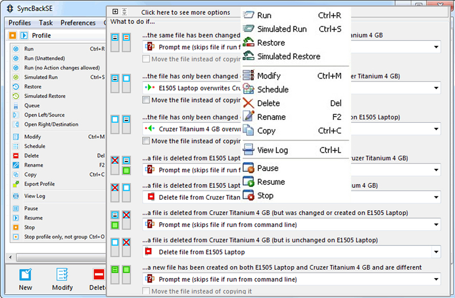Click Resume in left Profile list
The width and height of the screenshot is (455, 298).
(59, 218)
